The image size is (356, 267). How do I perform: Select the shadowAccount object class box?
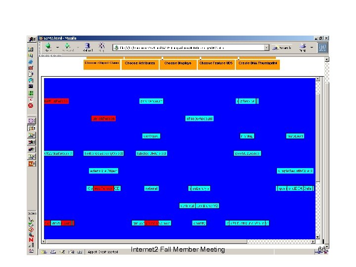[199, 119]
